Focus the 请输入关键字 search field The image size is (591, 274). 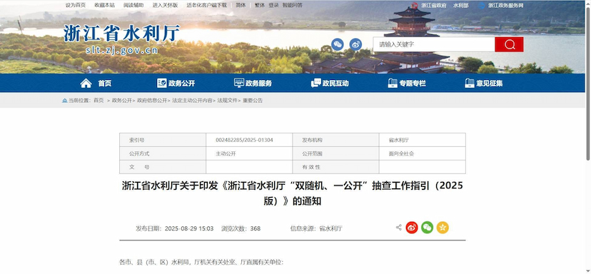click(x=434, y=44)
